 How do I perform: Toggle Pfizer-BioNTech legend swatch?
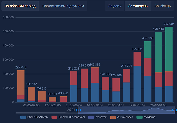point(23,117)
